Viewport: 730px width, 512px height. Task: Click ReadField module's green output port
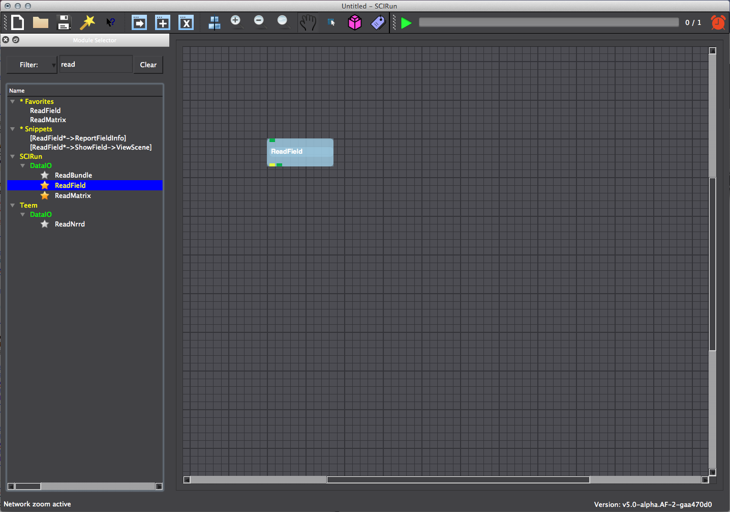279,165
